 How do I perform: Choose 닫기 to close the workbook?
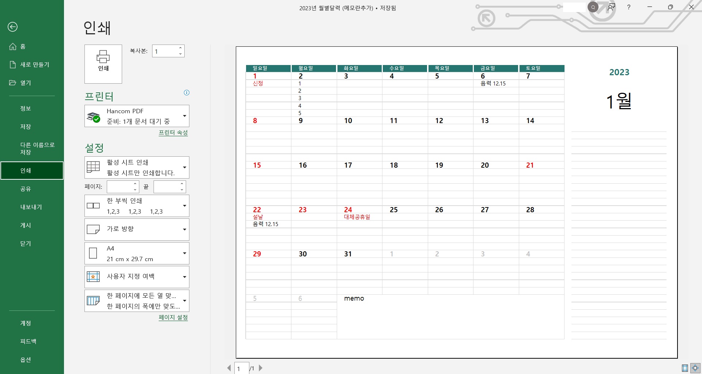point(32,244)
